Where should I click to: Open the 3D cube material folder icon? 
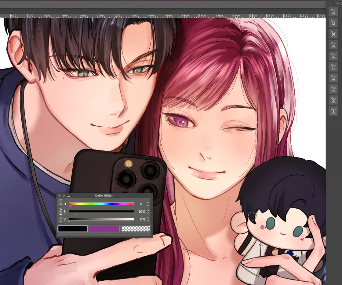(x=333, y=100)
